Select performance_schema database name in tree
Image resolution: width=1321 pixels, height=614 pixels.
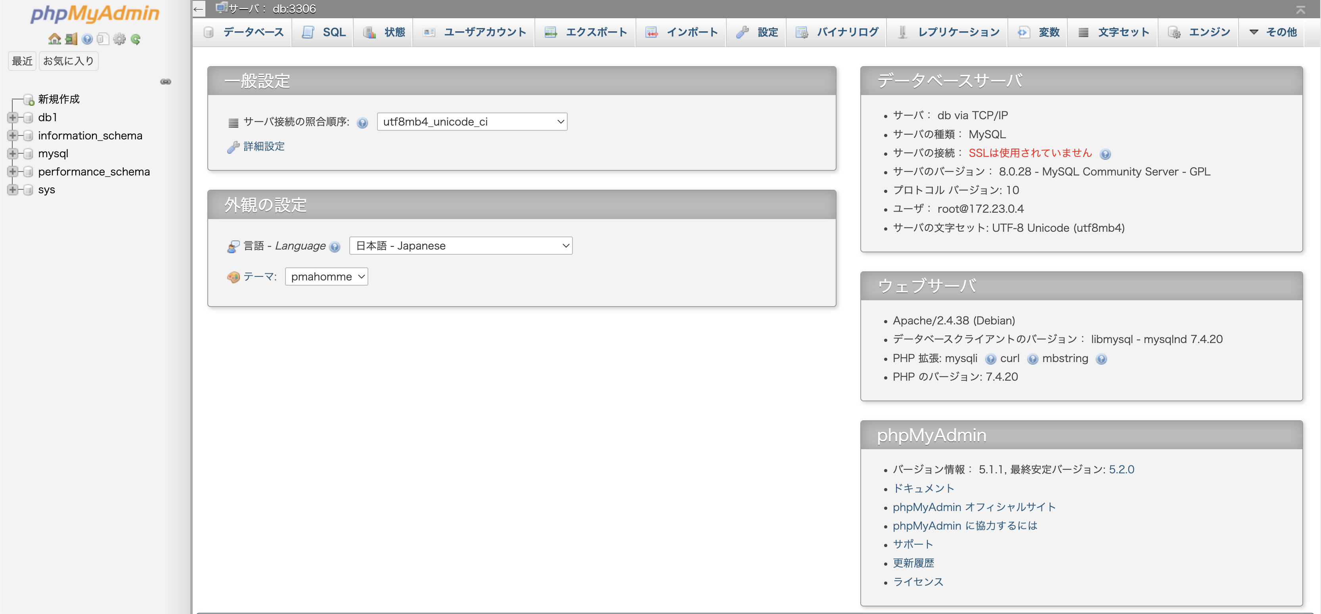point(94,172)
